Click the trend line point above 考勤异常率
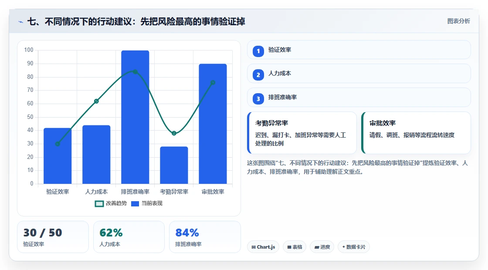 coord(174,133)
